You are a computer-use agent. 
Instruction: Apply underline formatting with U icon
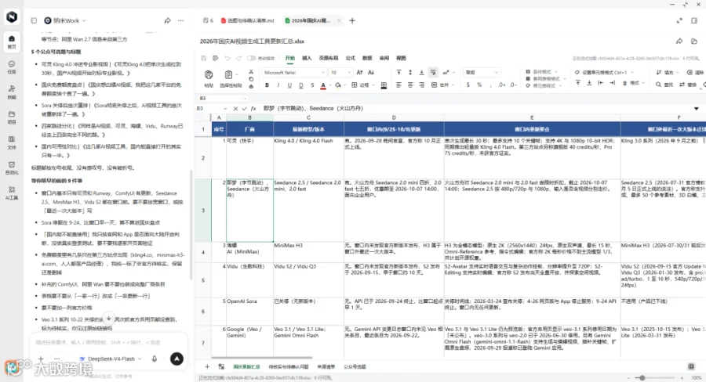tap(289, 85)
